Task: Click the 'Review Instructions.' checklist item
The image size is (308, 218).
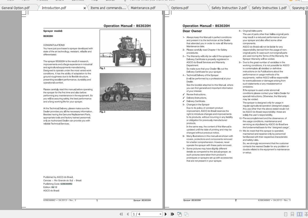Action: tap(196, 94)
